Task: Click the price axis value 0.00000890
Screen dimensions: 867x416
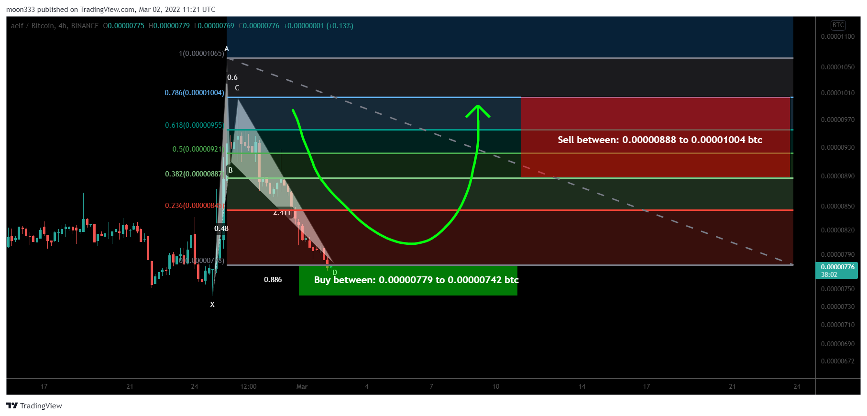Action: click(838, 176)
